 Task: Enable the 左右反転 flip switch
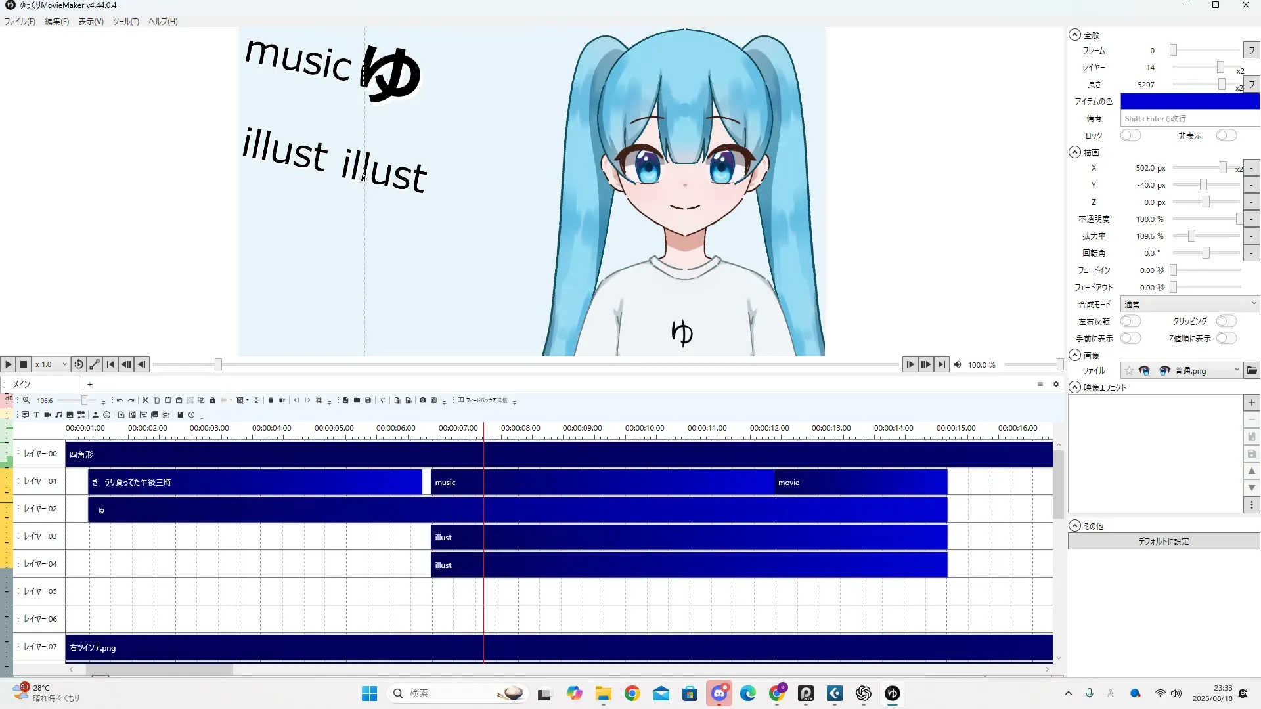(x=1130, y=321)
